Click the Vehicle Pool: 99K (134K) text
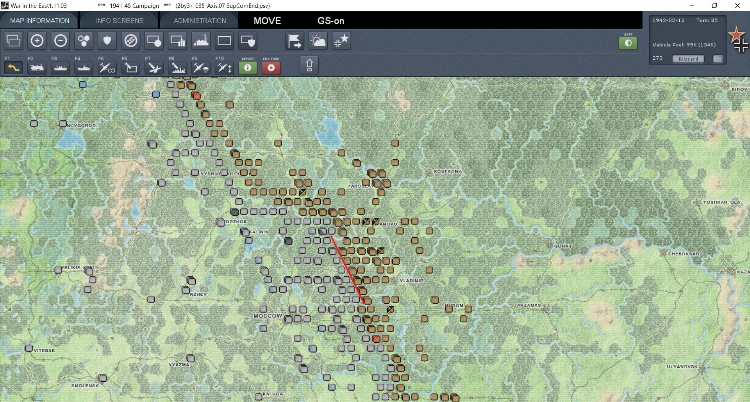The height and width of the screenshot is (402, 750). click(x=684, y=45)
